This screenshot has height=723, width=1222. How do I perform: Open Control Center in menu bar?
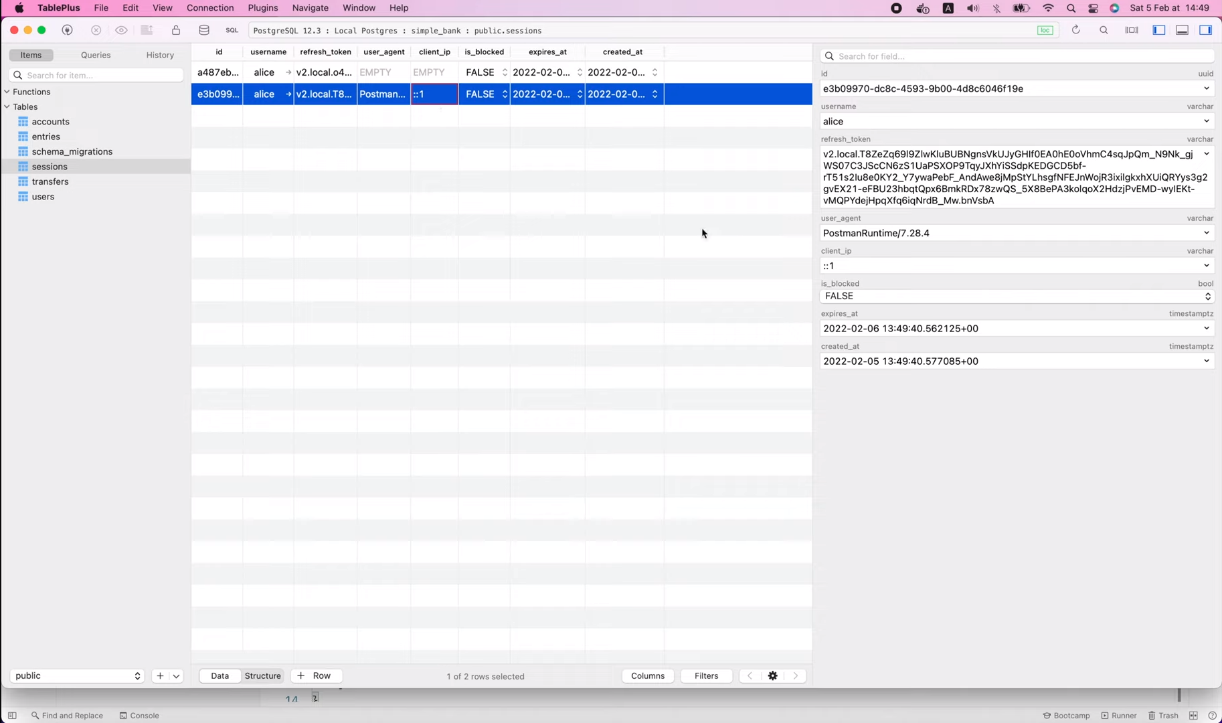(x=1093, y=8)
